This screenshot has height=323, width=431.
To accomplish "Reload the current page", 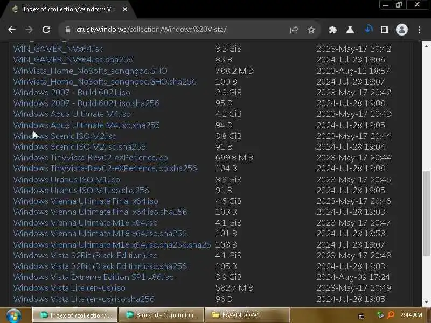I will coord(46,30).
